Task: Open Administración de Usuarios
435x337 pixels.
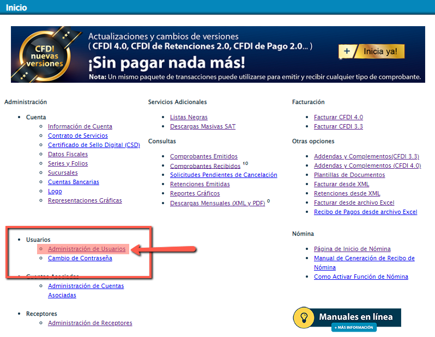Action: [x=87, y=249]
